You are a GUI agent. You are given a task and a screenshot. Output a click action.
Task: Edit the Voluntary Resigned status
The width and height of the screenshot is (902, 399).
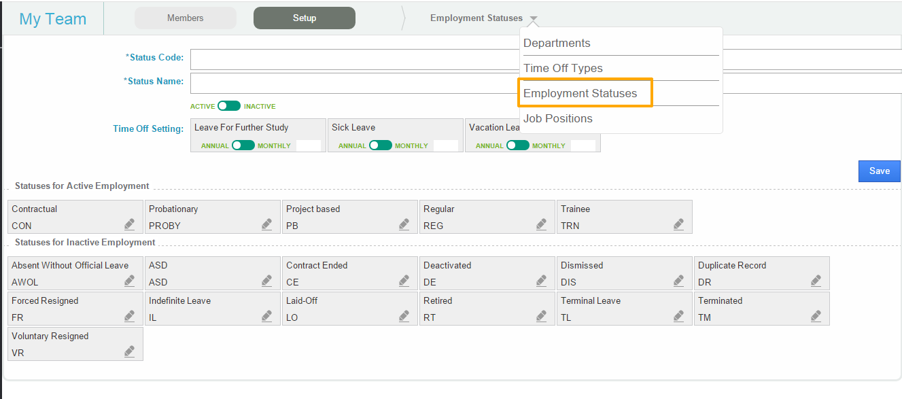(x=129, y=351)
